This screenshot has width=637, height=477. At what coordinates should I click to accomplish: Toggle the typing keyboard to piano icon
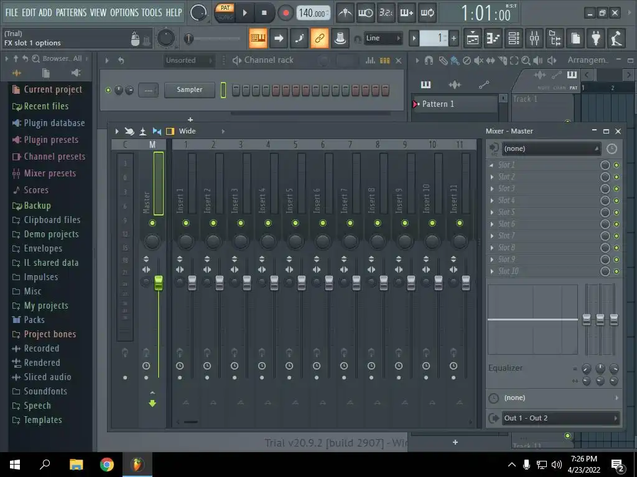coord(258,38)
